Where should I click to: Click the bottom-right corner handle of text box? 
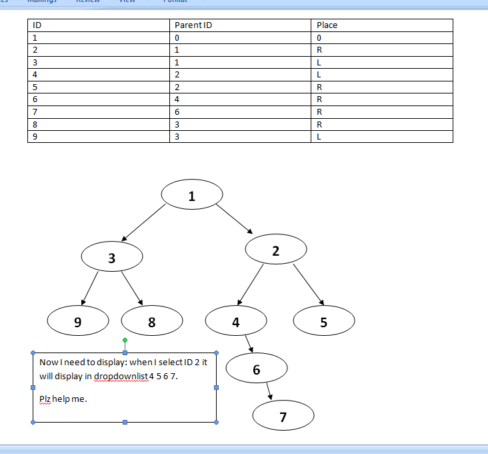216,422
